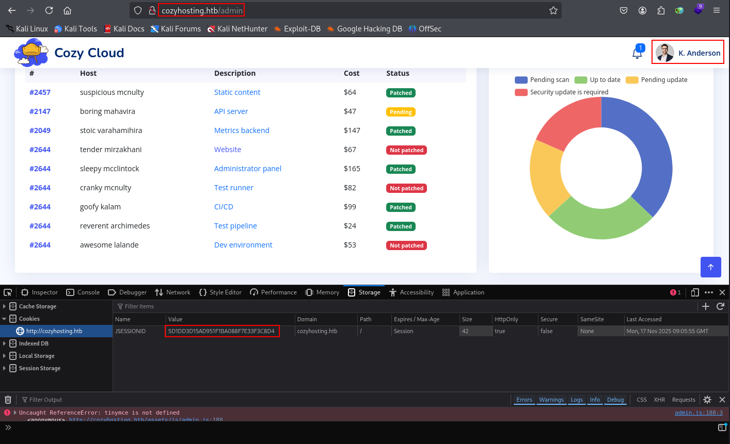Expand Session Storage tree node
The height and width of the screenshot is (444, 730).
[x=4, y=368]
